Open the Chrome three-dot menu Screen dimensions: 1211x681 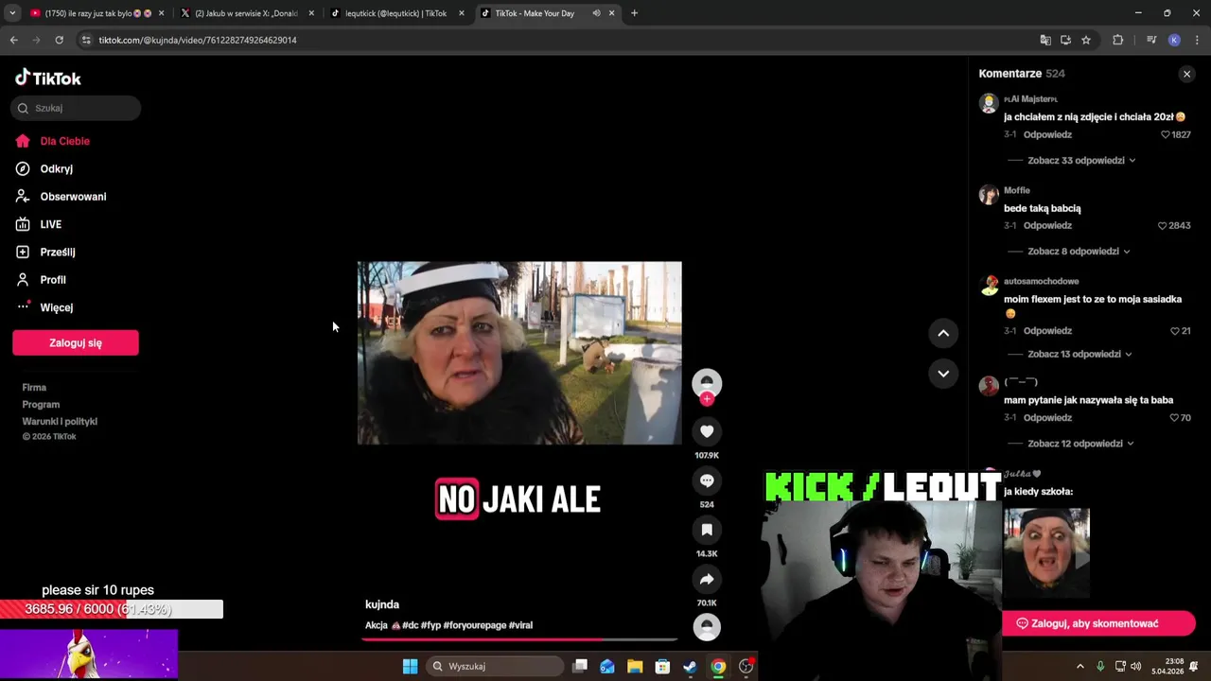tap(1197, 40)
